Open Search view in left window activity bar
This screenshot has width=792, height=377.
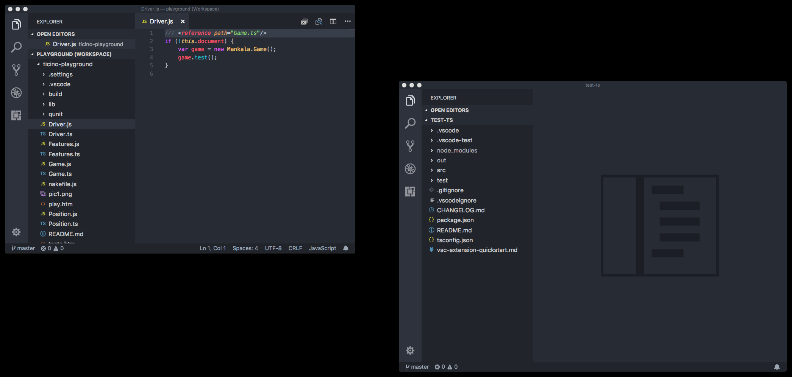[16, 47]
